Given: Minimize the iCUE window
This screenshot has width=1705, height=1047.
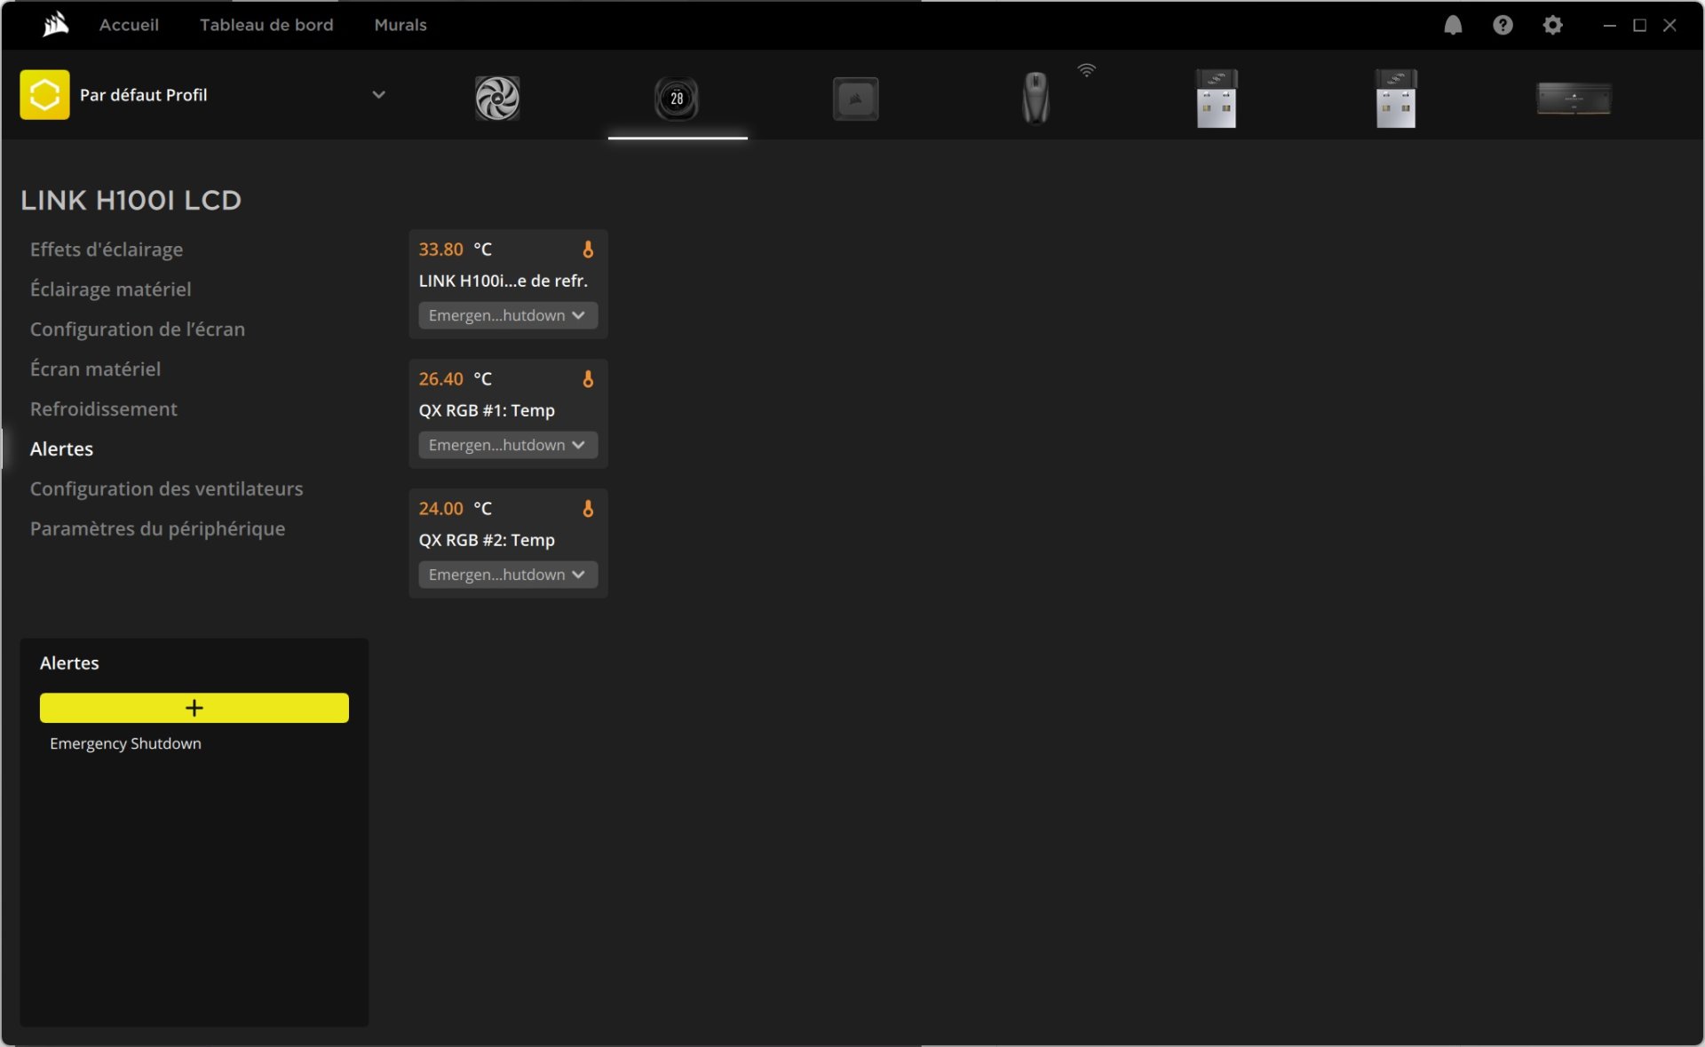Looking at the screenshot, I should (x=1609, y=25).
